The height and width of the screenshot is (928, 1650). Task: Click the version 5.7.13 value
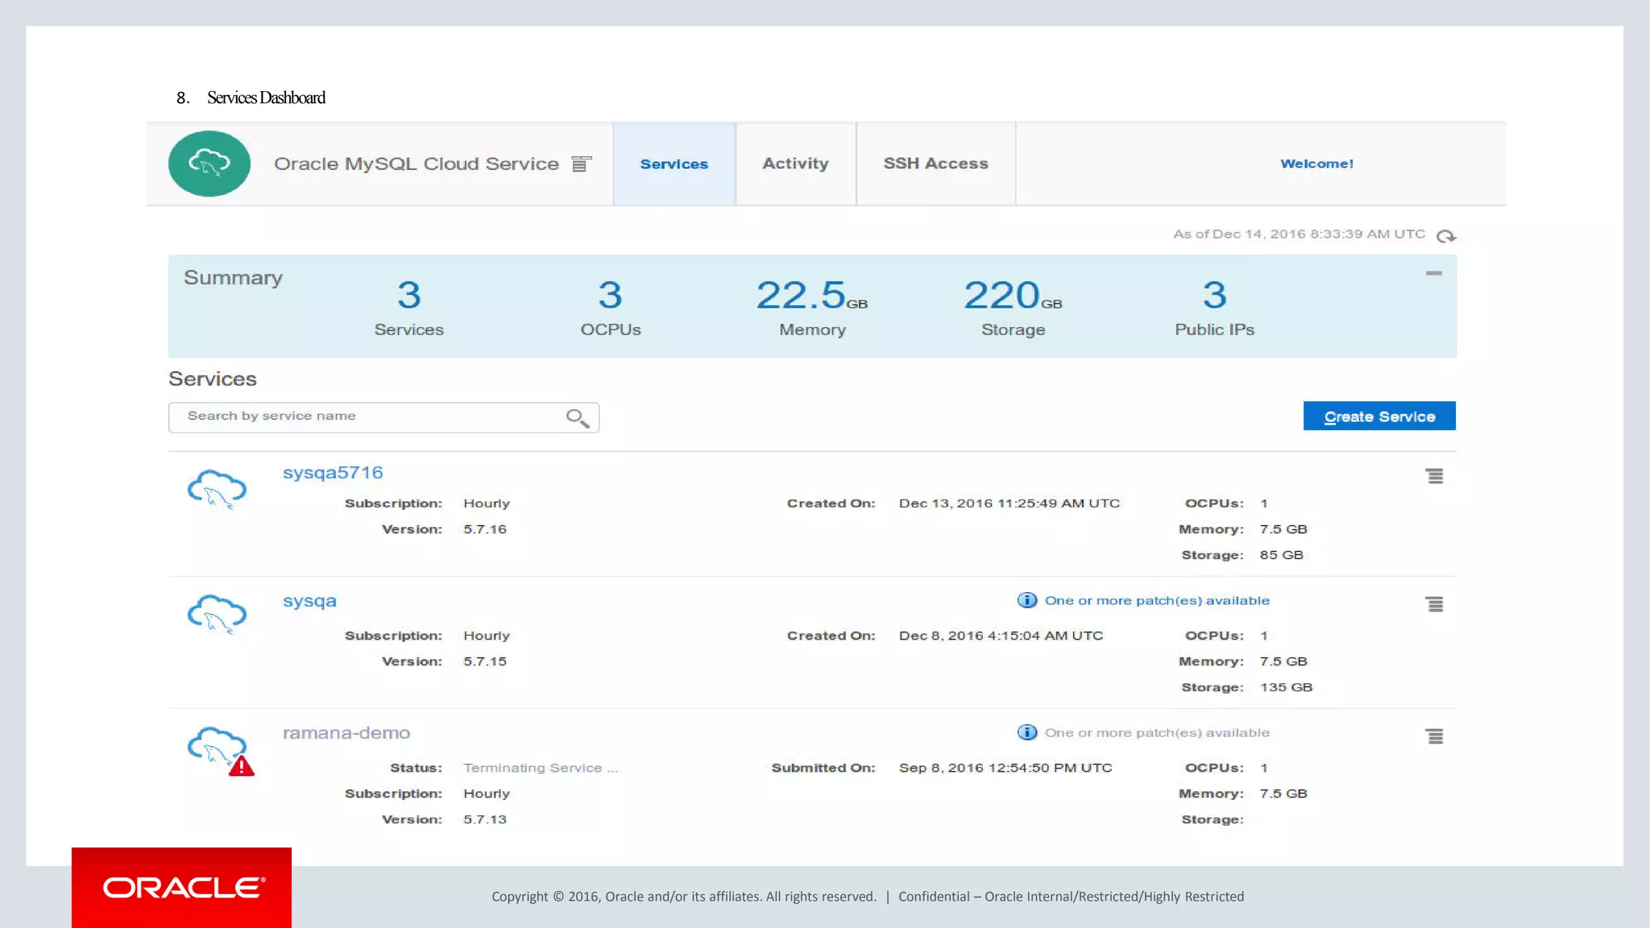485,819
